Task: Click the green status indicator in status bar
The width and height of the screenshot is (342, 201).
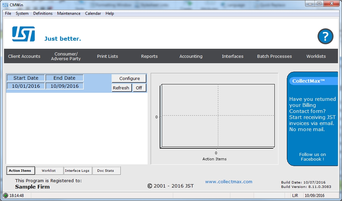Action: coord(5,195)
